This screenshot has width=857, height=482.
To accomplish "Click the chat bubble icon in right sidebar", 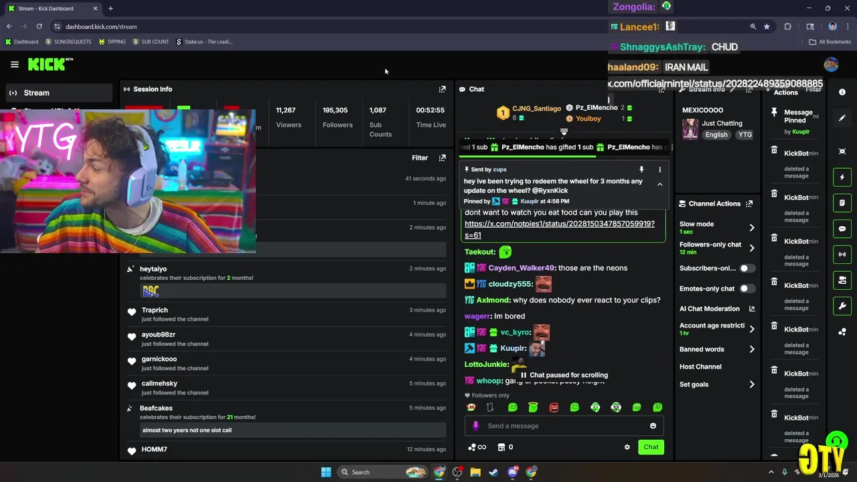I will (x=842, y=229).
